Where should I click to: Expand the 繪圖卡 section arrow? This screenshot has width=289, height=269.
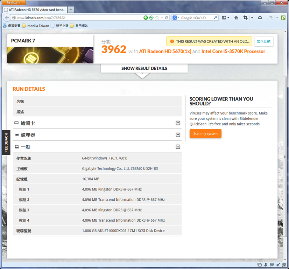(x=178, y=123)
